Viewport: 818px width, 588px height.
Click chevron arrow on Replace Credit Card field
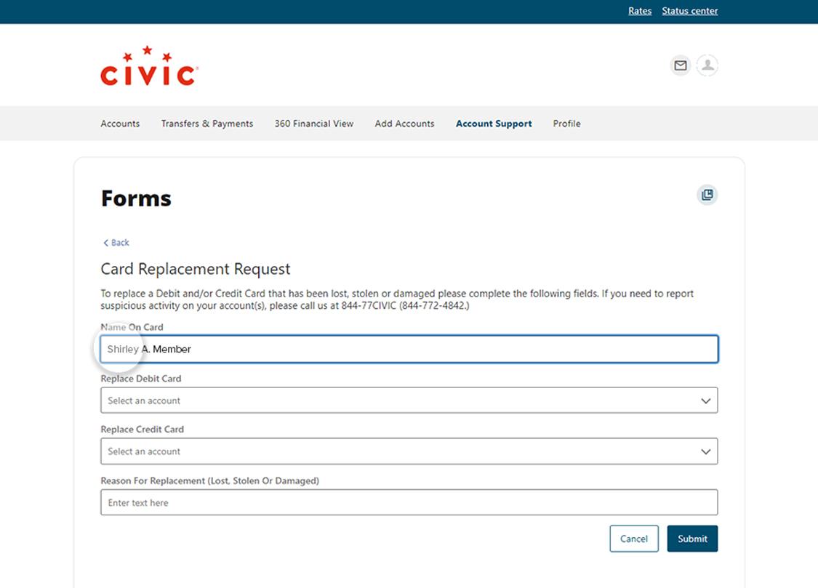click(x=705, y=451)
